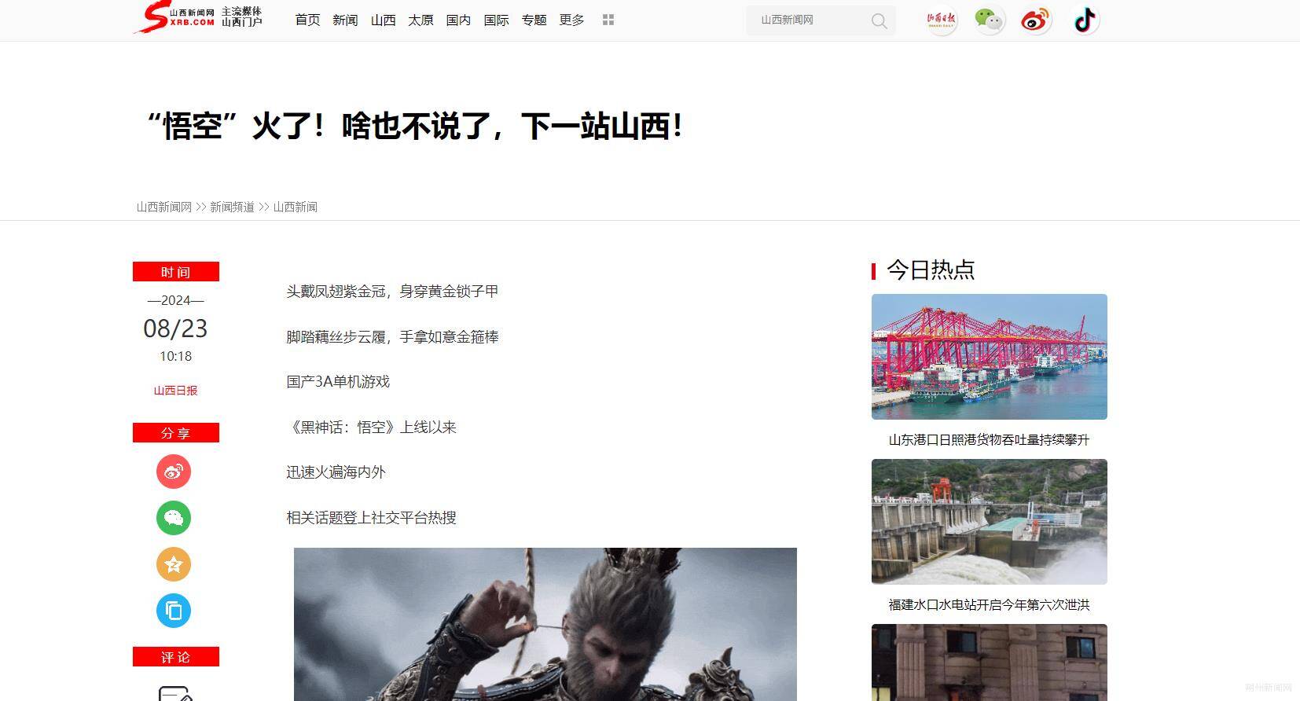The height and width of the screenshot is (701, 1300).
Task: Select the text 相关话题登上社交平台热搜
Action: click(371, 518)
